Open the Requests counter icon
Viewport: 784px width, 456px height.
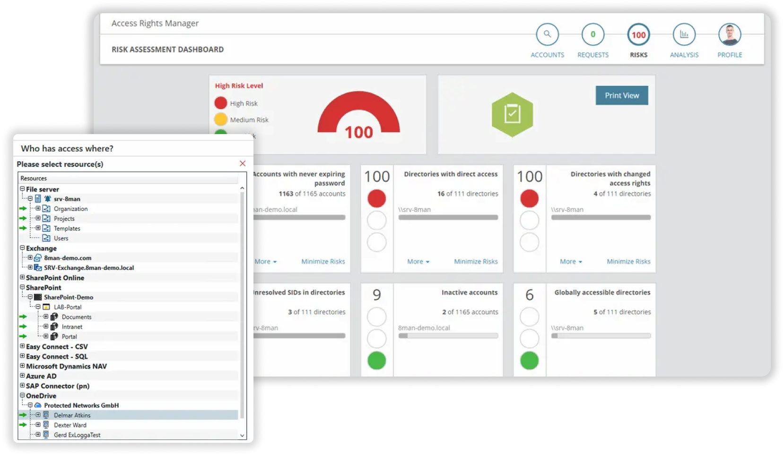(x=593, y=34)
